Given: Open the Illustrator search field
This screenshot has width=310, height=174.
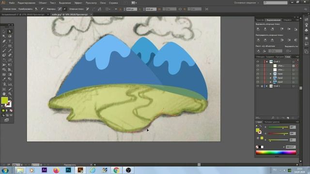Looking at the screenshot, I should [276, 3].
